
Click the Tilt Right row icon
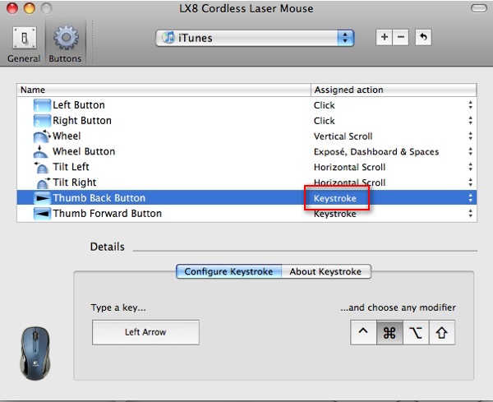coord(43,183)
